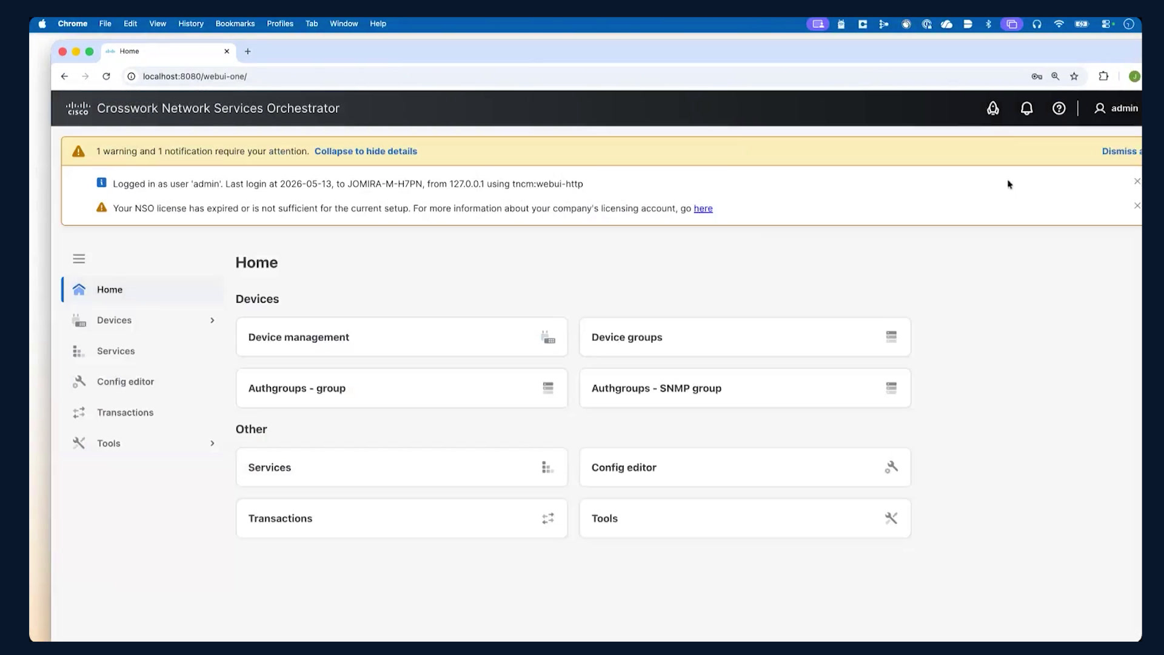The width and height of the screenshot is (1164, 655).
Task: Collapse to hide details link
Action: point(366,151)
